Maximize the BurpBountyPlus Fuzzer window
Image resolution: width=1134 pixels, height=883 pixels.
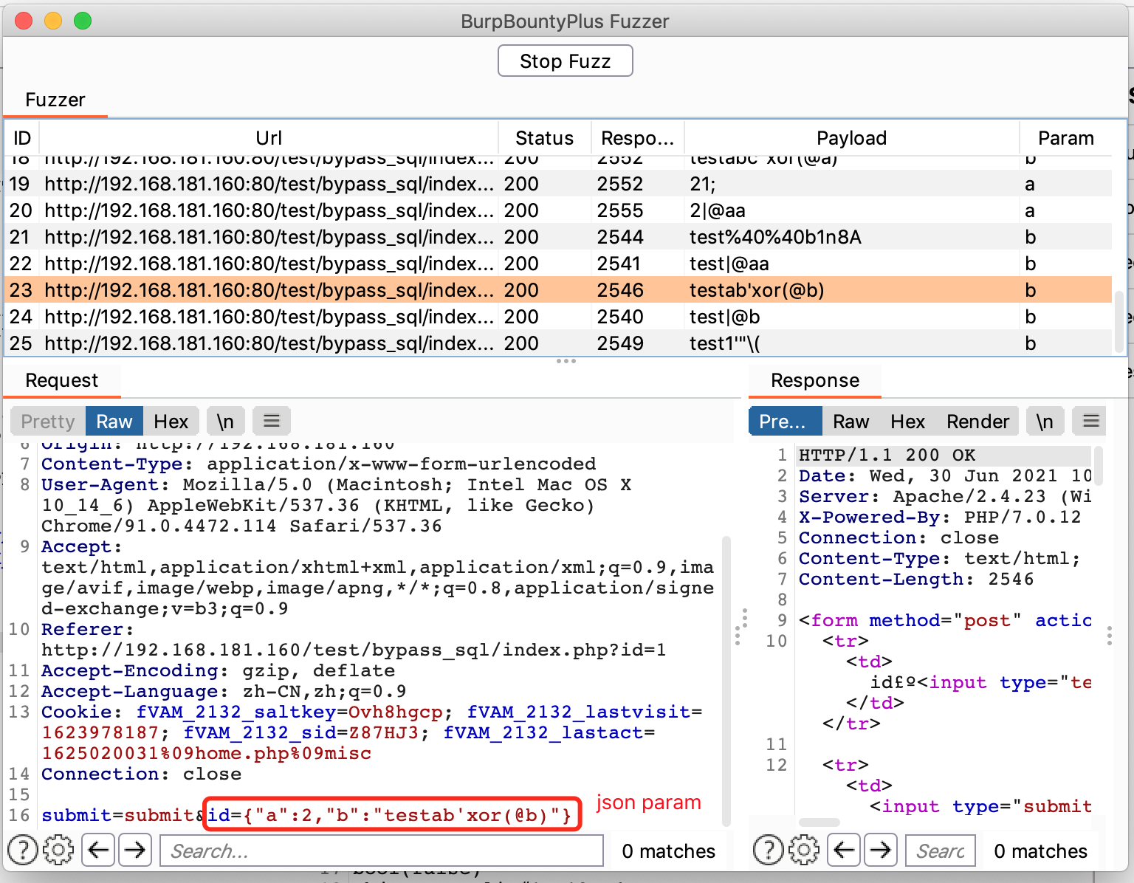(x=83, y=21)
